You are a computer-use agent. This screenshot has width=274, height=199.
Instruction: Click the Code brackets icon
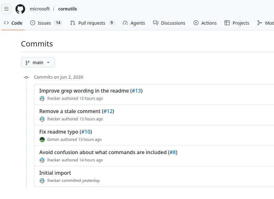tap(6, 23)
